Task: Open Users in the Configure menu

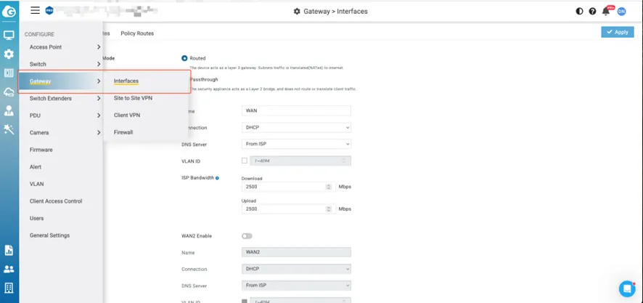Action: tap(36, 219)
